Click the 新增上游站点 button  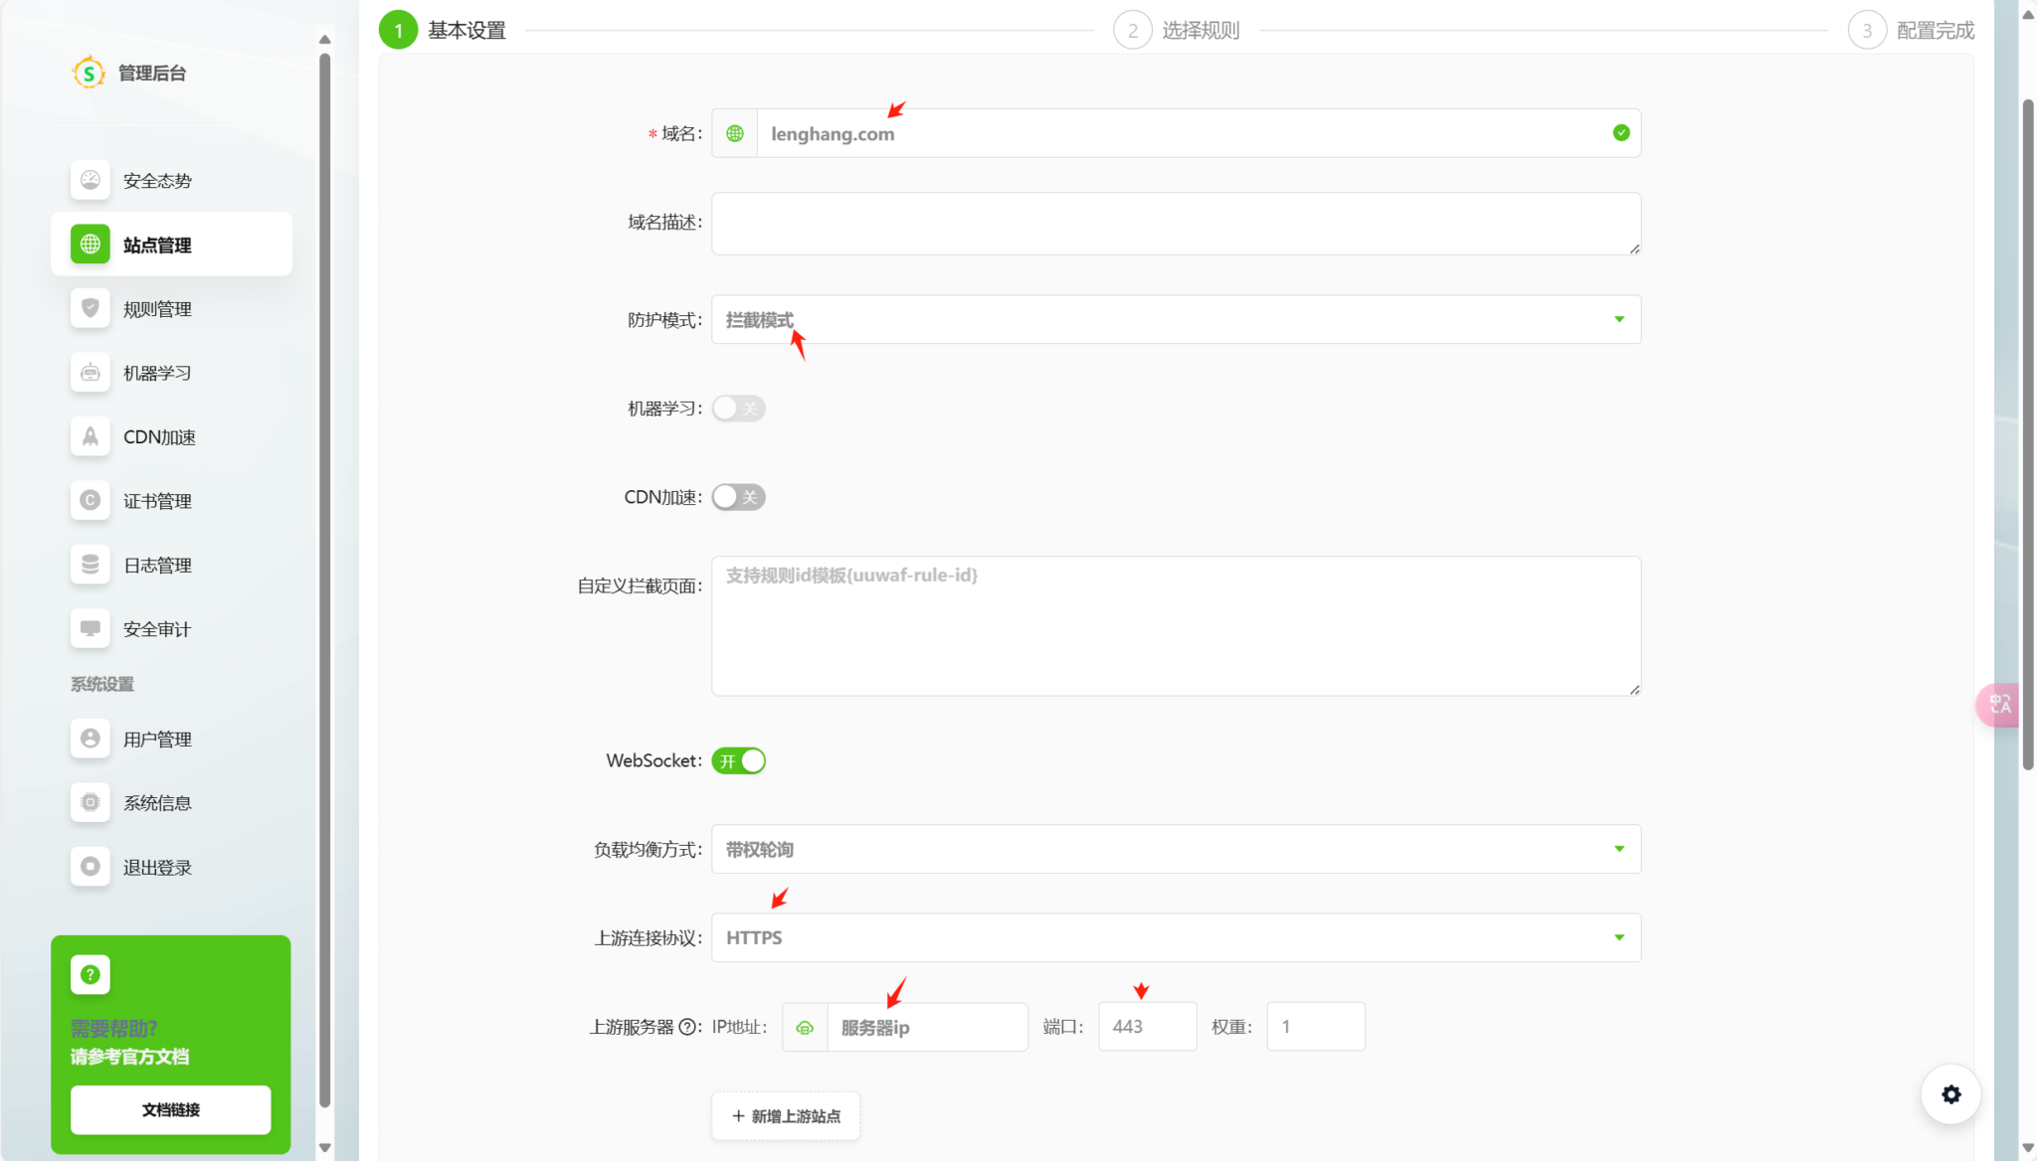click(786, 1116)
